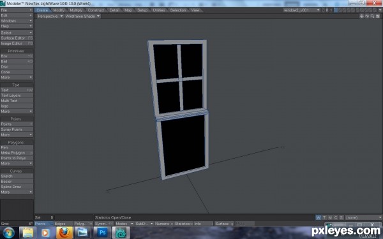Toggle the W weight map button
This screenshot has height=239, width=383.
[319, 217]
